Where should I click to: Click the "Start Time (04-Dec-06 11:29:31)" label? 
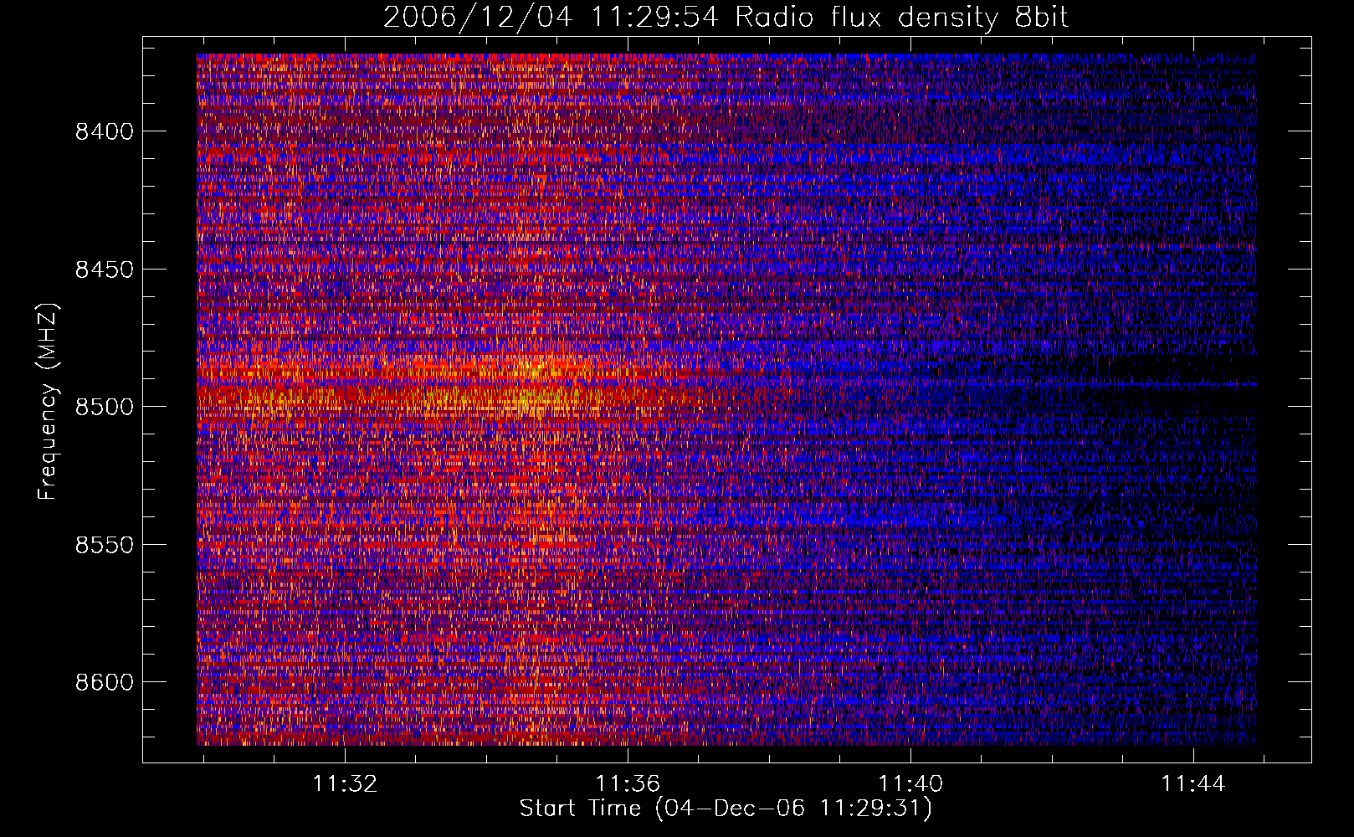[x=726, y=809]
